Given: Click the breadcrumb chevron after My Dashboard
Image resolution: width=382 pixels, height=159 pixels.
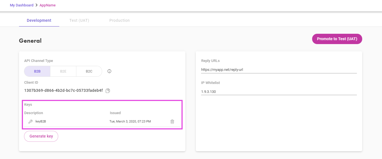Looking at the screenshot, I should tap(36, 5).
